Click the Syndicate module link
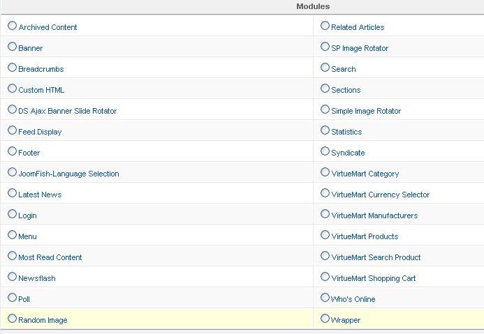Viewport: 484px width, 334px height. pos(349,153)
